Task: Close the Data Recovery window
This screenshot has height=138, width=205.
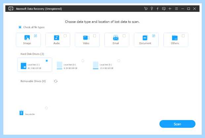Action: 194,9
